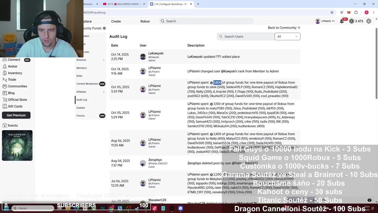
Task: Focus the Search Users field
Action: pos(246,36)
